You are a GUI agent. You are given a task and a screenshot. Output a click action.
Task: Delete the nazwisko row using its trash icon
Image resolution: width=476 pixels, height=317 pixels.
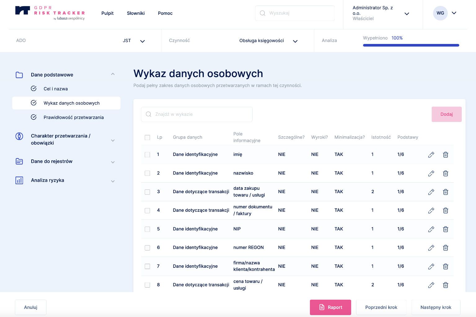(445, 173)
